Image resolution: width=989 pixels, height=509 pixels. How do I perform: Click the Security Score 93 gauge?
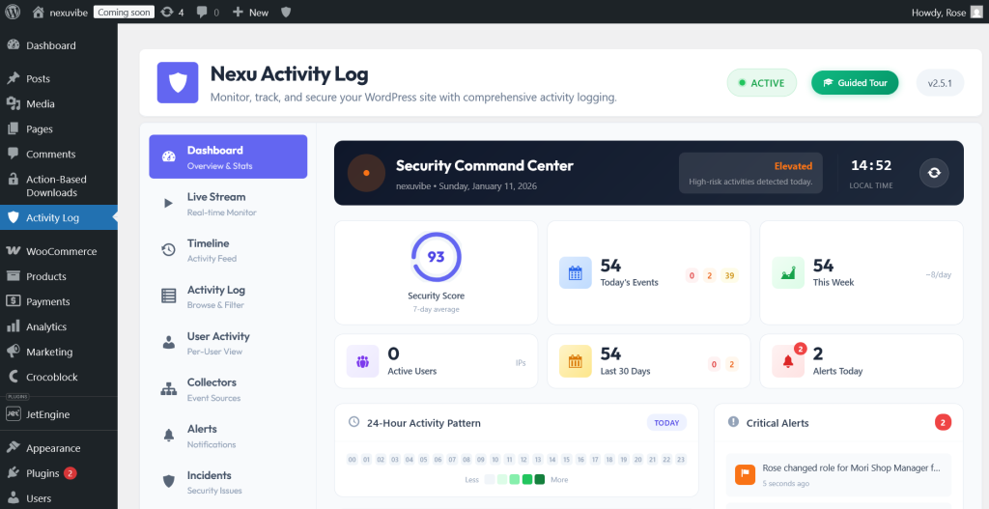coord(436,257)
